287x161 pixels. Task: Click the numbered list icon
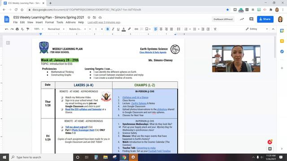click(186, 29)
